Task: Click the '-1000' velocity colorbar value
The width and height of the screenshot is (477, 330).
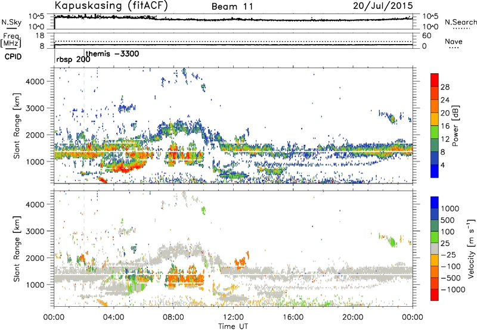Action: coord(453,289)
